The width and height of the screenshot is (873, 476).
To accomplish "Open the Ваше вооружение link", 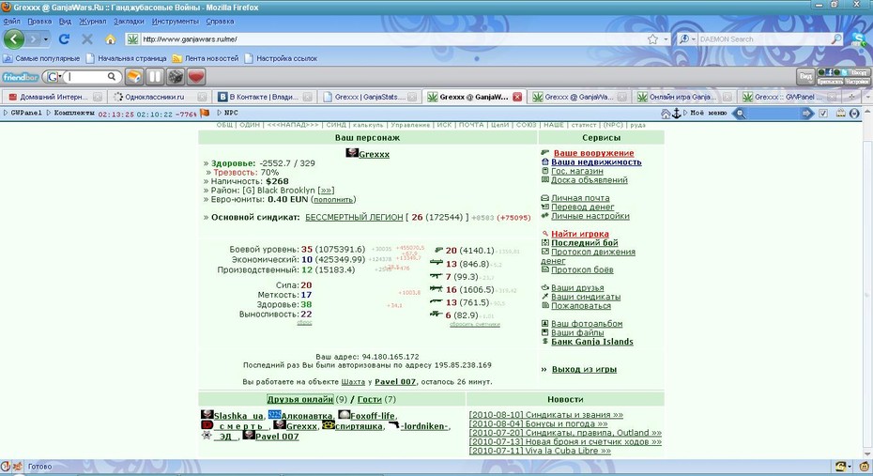I will [x=593, y=153].
